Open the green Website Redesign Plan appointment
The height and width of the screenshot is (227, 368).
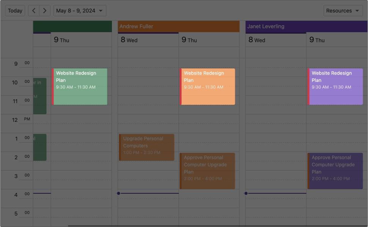pyautogui.click(x=80, y=86)
